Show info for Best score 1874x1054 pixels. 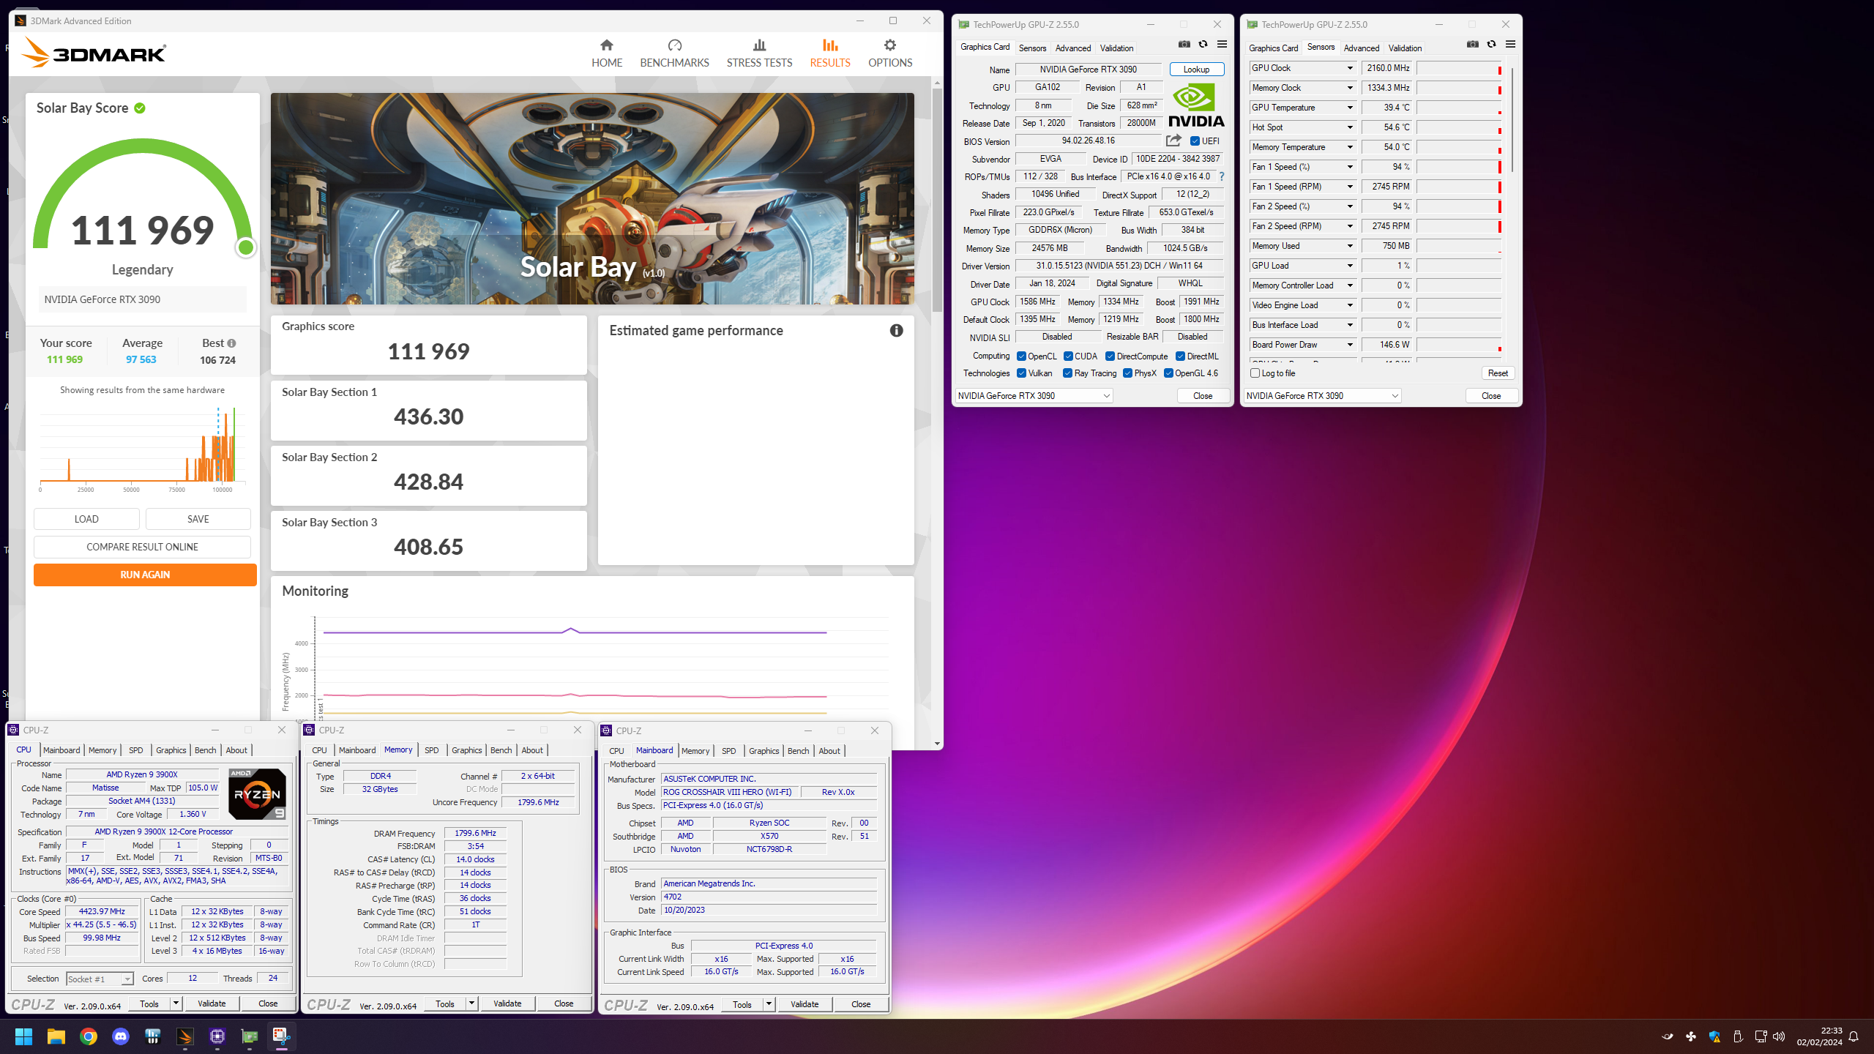(231, 343)
